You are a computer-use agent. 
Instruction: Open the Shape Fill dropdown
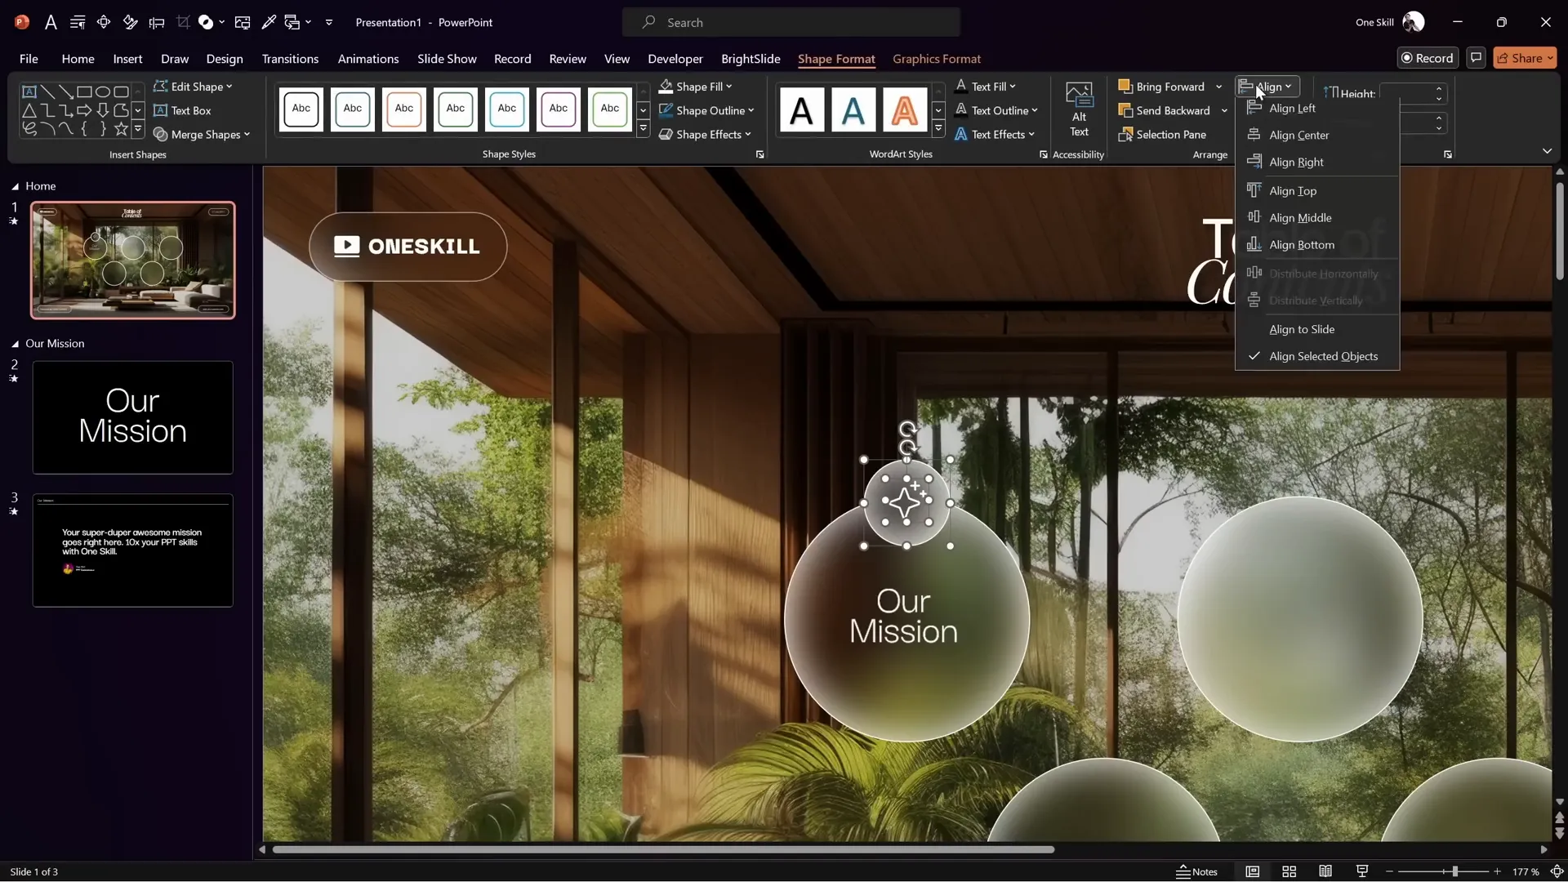[696, 86]
